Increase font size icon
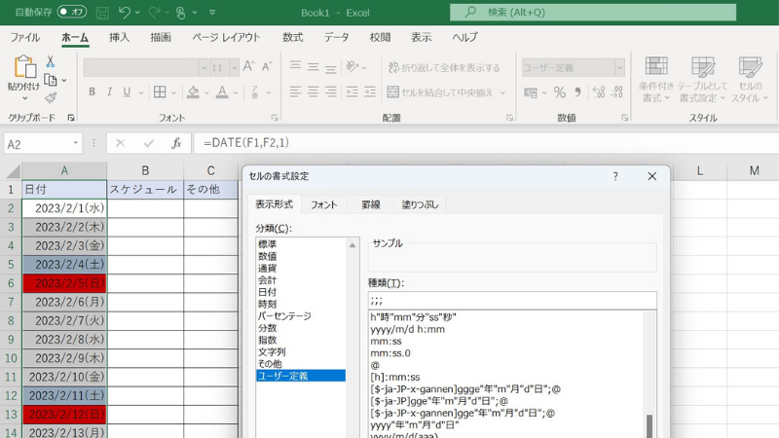779x438 pixels. pos(249,66)
